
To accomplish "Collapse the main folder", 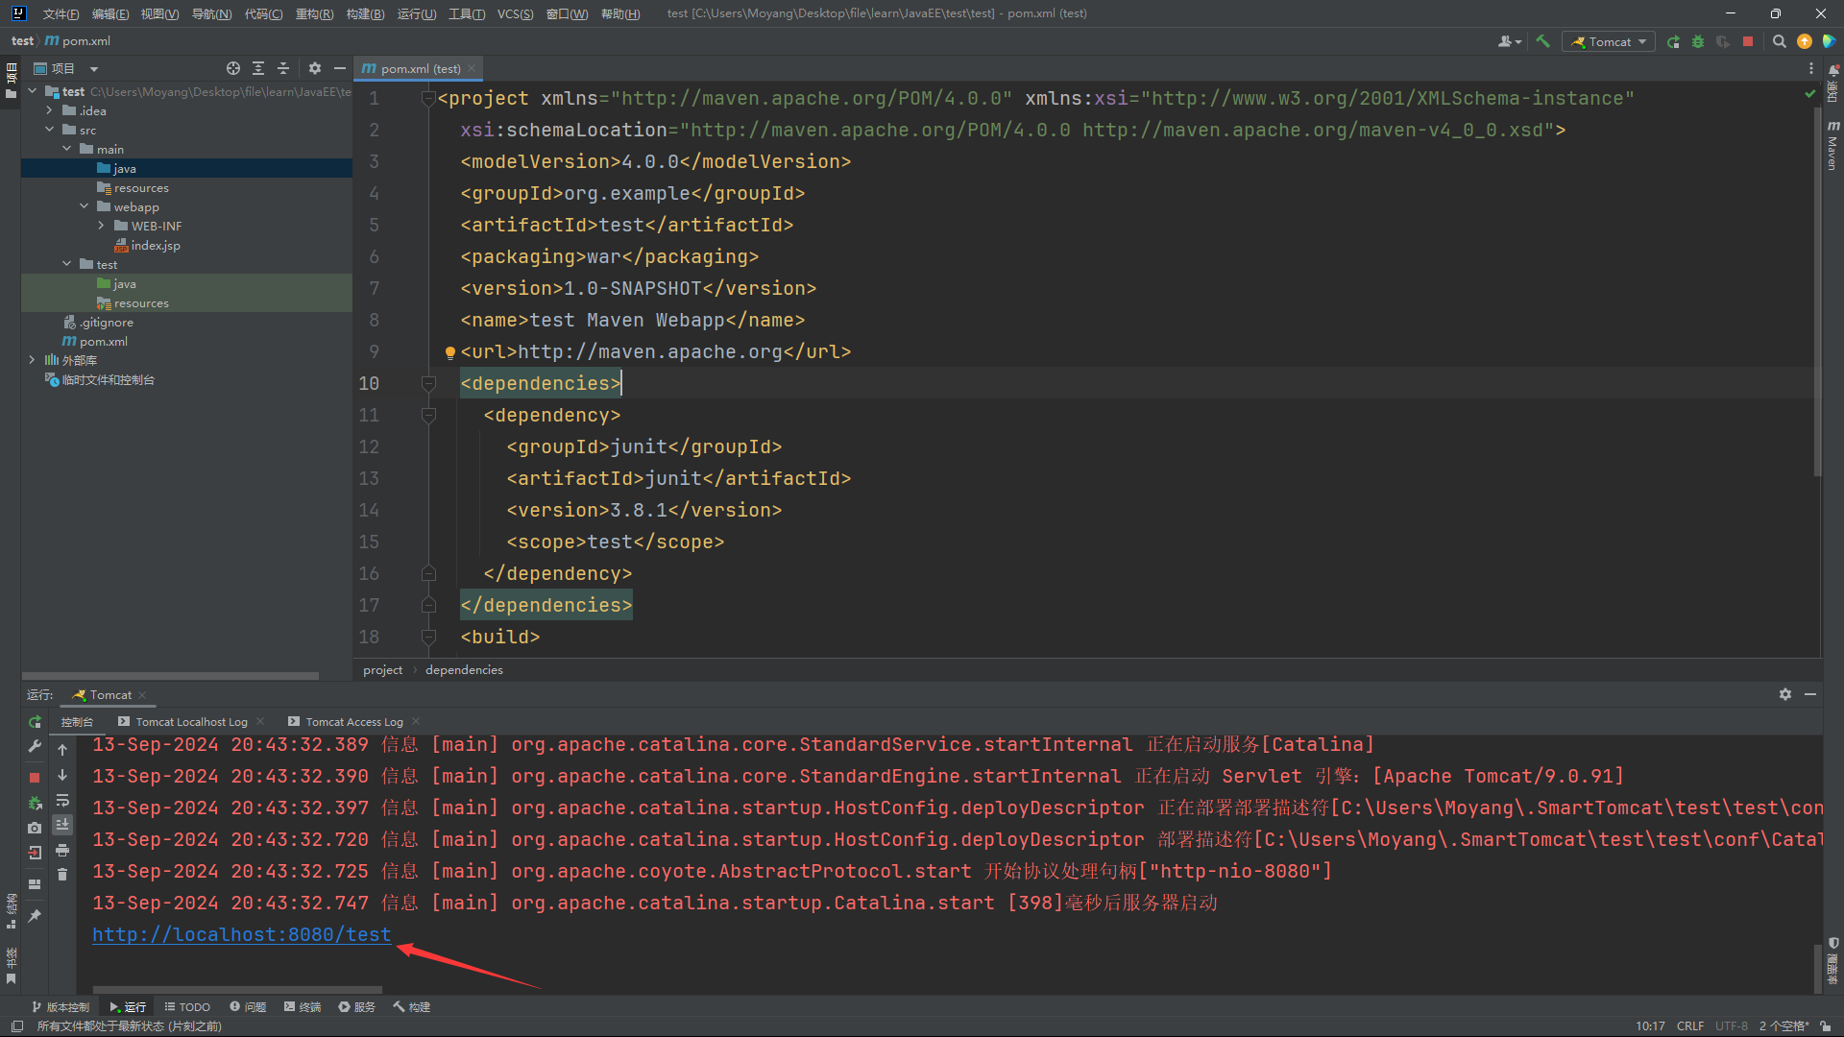I will [67, 149].
